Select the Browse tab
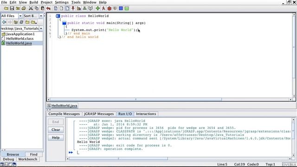 pos(13,154)
